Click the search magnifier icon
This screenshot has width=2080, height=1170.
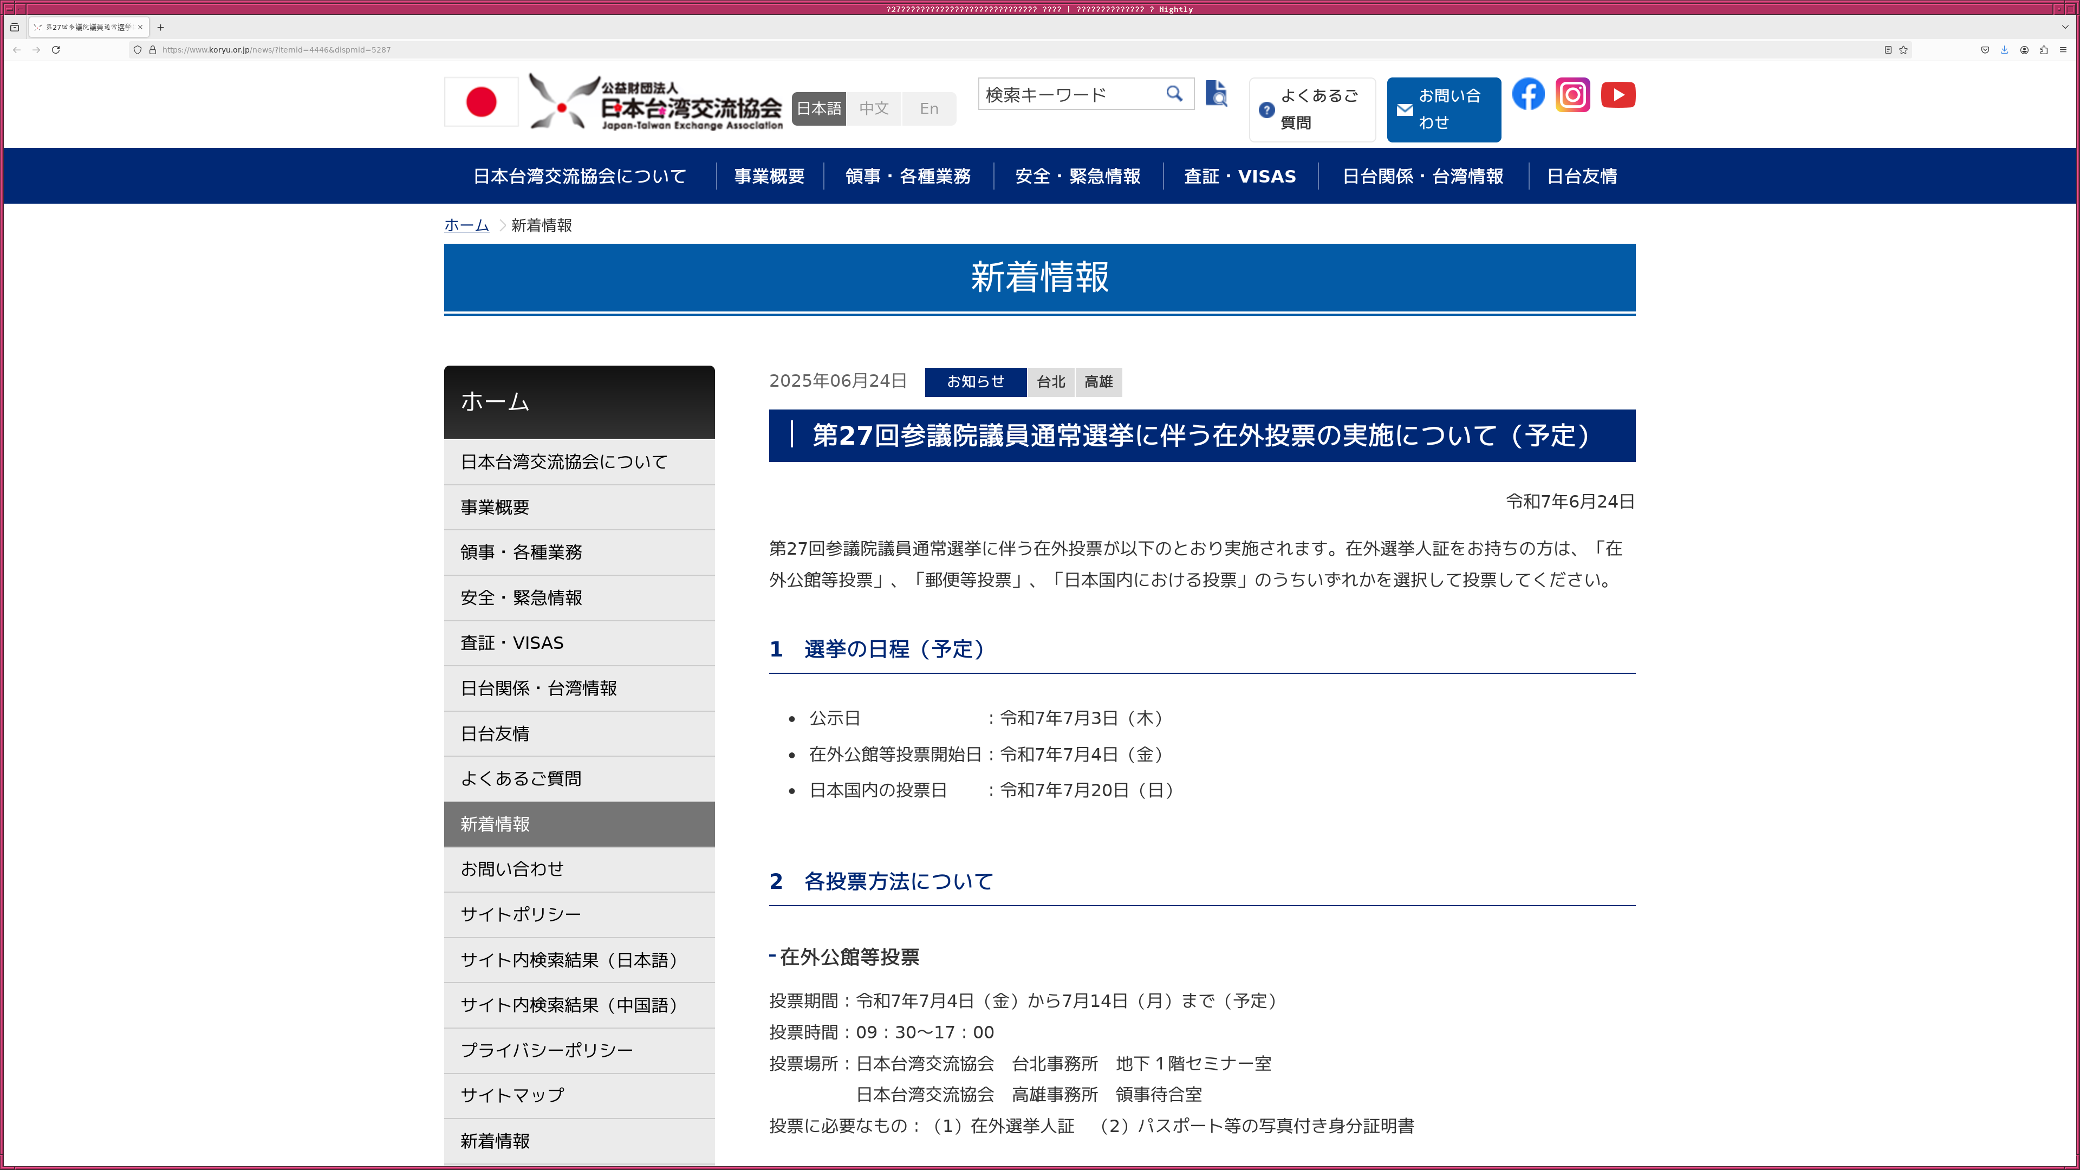1174,94
